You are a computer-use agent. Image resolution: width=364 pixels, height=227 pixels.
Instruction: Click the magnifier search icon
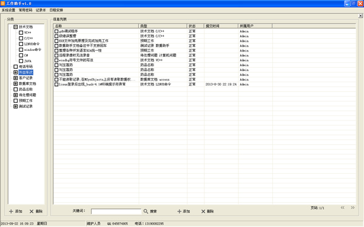[x=146, y=211]
